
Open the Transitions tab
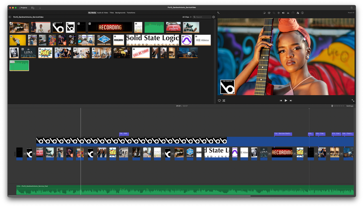coord(131,12)
